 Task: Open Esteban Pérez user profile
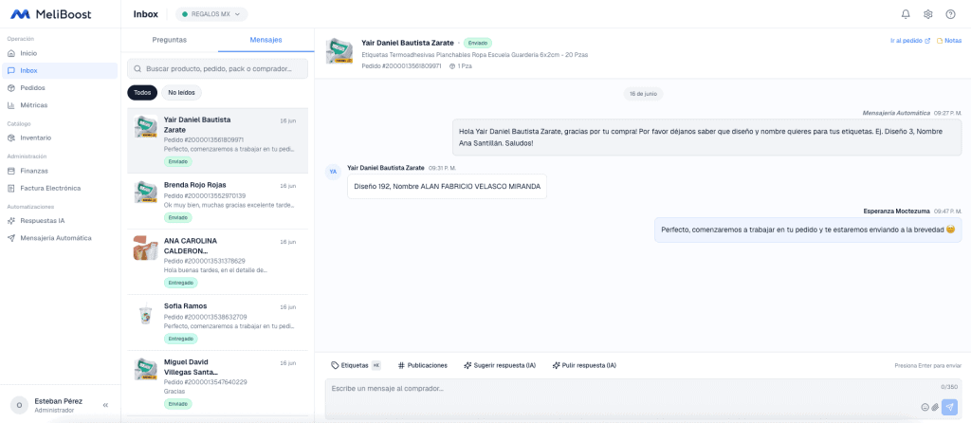[x=49, y=405]
